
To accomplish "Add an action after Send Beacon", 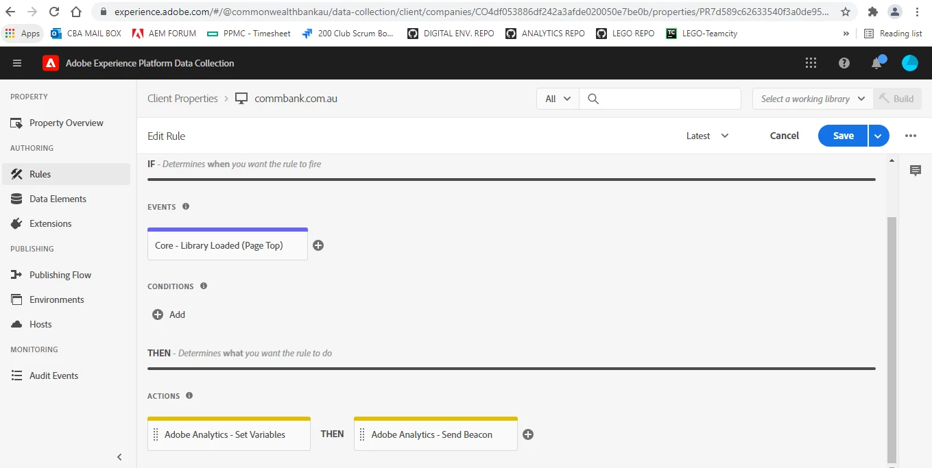I will pyautogui.click(x=528, y=434).
